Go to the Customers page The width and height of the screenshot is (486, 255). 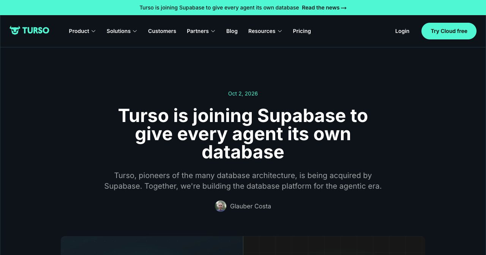[x=162, y=31]
